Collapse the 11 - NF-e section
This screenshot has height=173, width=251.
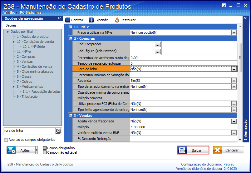point(71,27)
